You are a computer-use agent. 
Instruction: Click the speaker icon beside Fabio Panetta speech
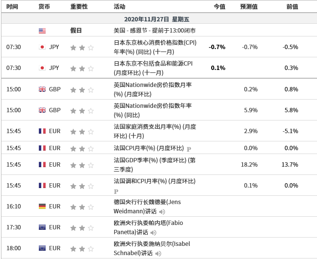pos(153,233)
